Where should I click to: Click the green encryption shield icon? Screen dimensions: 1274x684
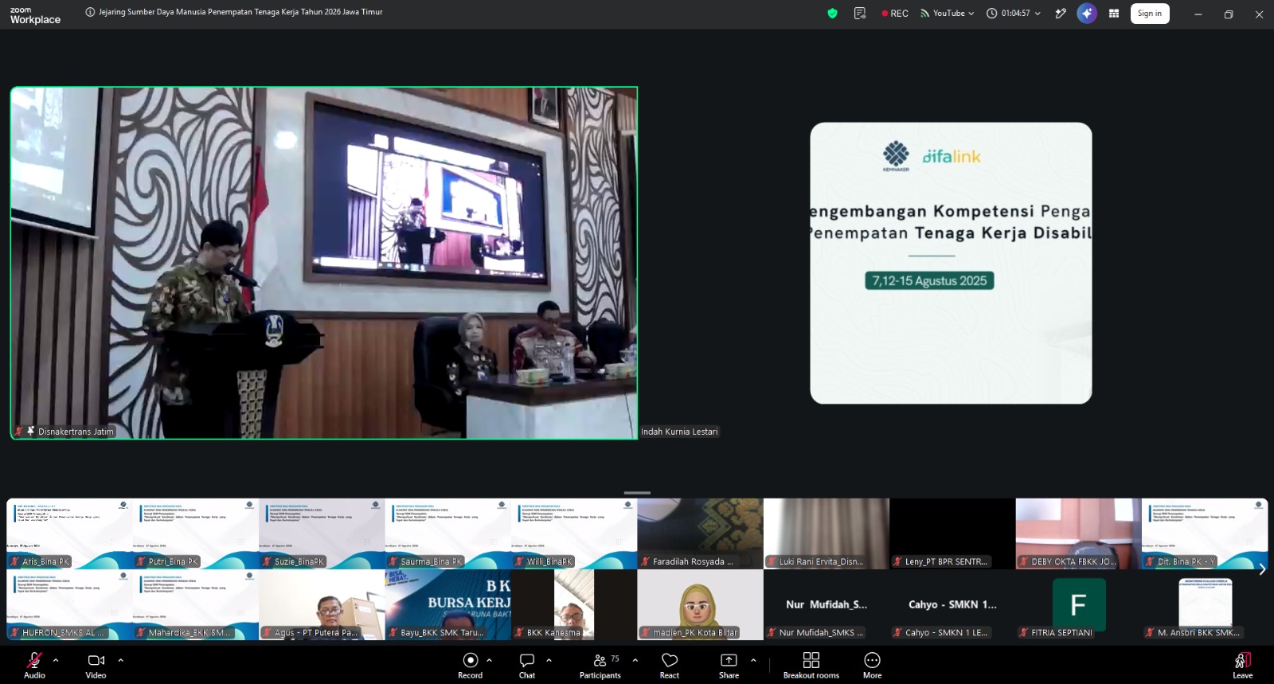(x=832, y=14)
